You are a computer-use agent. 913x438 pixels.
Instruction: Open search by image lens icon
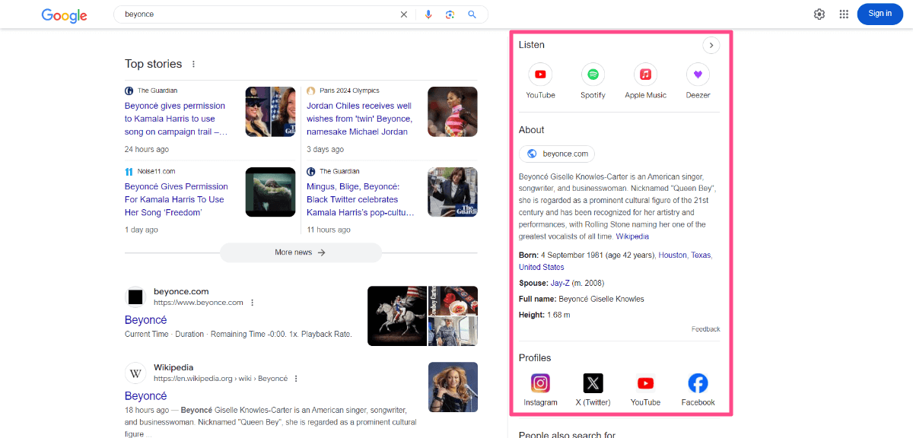click(450, 14)
